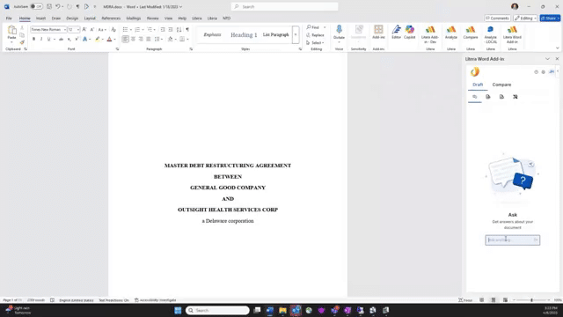
Task: Open the Review tab
Action: coord(152,18)
